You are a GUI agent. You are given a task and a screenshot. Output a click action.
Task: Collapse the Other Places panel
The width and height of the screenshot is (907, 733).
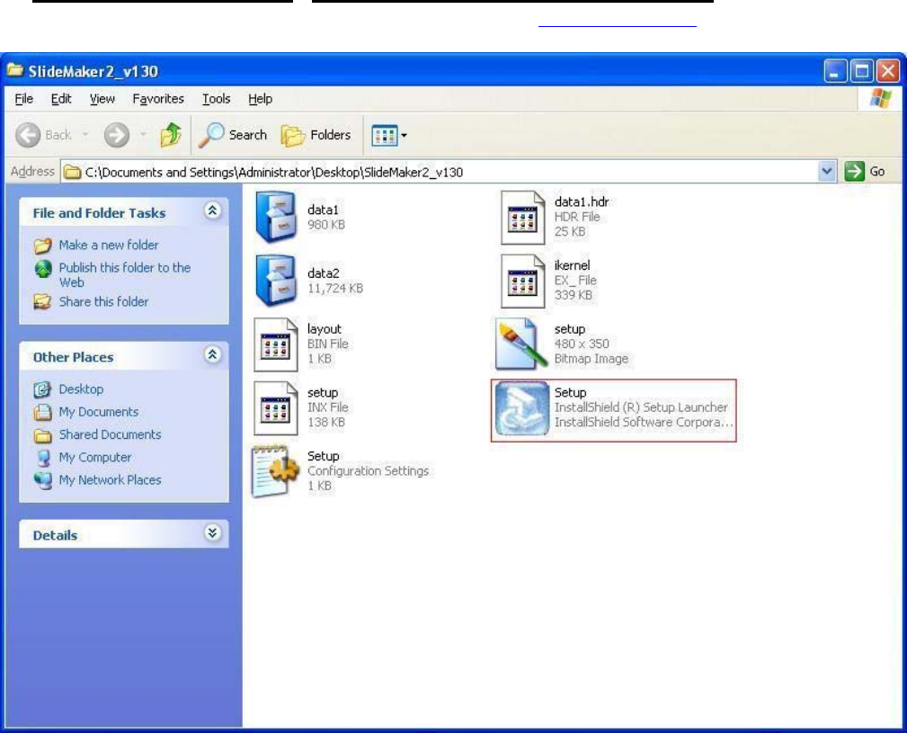[212, 354]
